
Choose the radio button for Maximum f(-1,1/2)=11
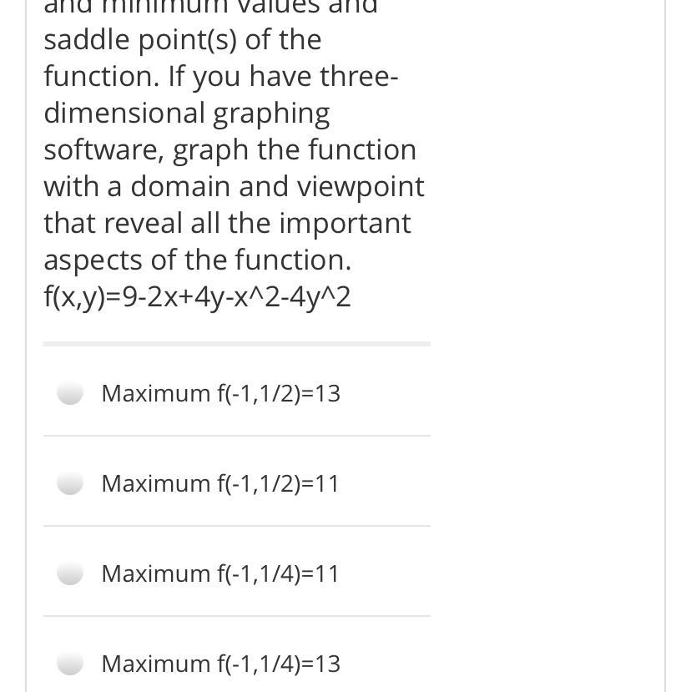tap(71, 483)
